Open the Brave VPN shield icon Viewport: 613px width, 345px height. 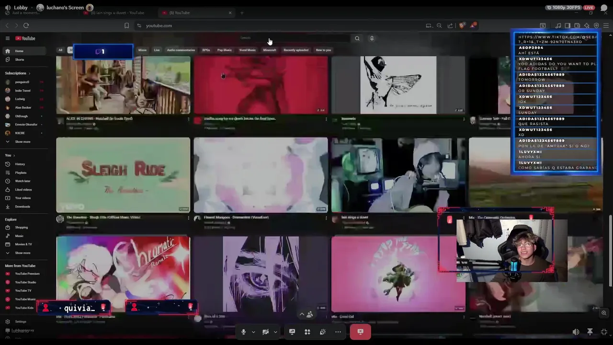pos(596,25)
